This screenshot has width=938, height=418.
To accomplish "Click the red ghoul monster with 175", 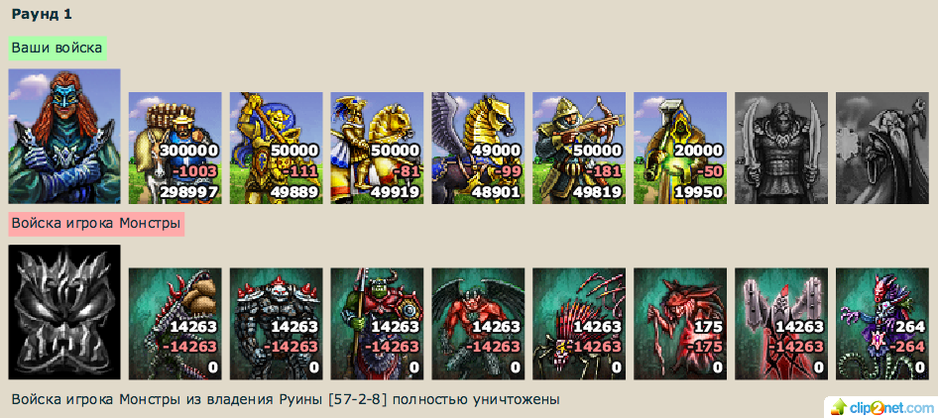I will (x=680, y=324).
